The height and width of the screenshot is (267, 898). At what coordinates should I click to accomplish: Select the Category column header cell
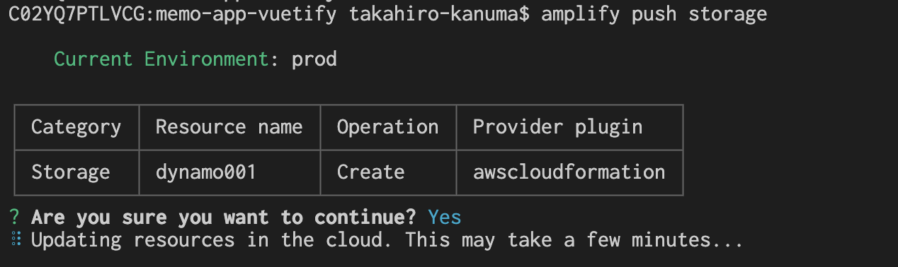(x=76, y=127)
